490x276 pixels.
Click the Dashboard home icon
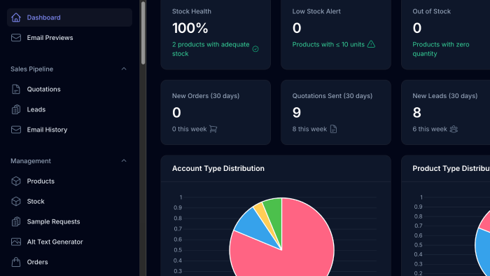click(16, 18)
